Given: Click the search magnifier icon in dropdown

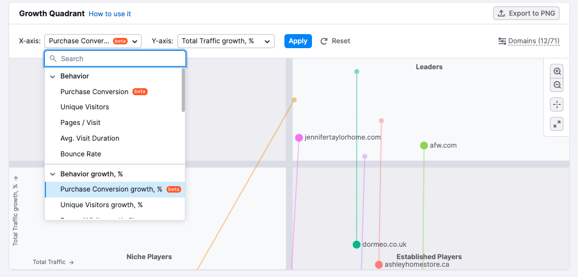Looking at the screenshot, I should (53, 58).
